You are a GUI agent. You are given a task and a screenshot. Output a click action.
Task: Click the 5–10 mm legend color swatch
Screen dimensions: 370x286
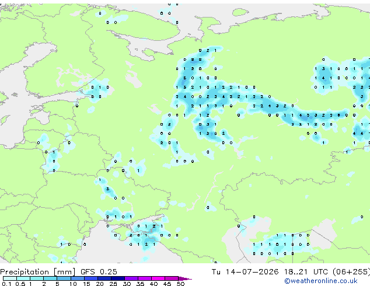64,278
